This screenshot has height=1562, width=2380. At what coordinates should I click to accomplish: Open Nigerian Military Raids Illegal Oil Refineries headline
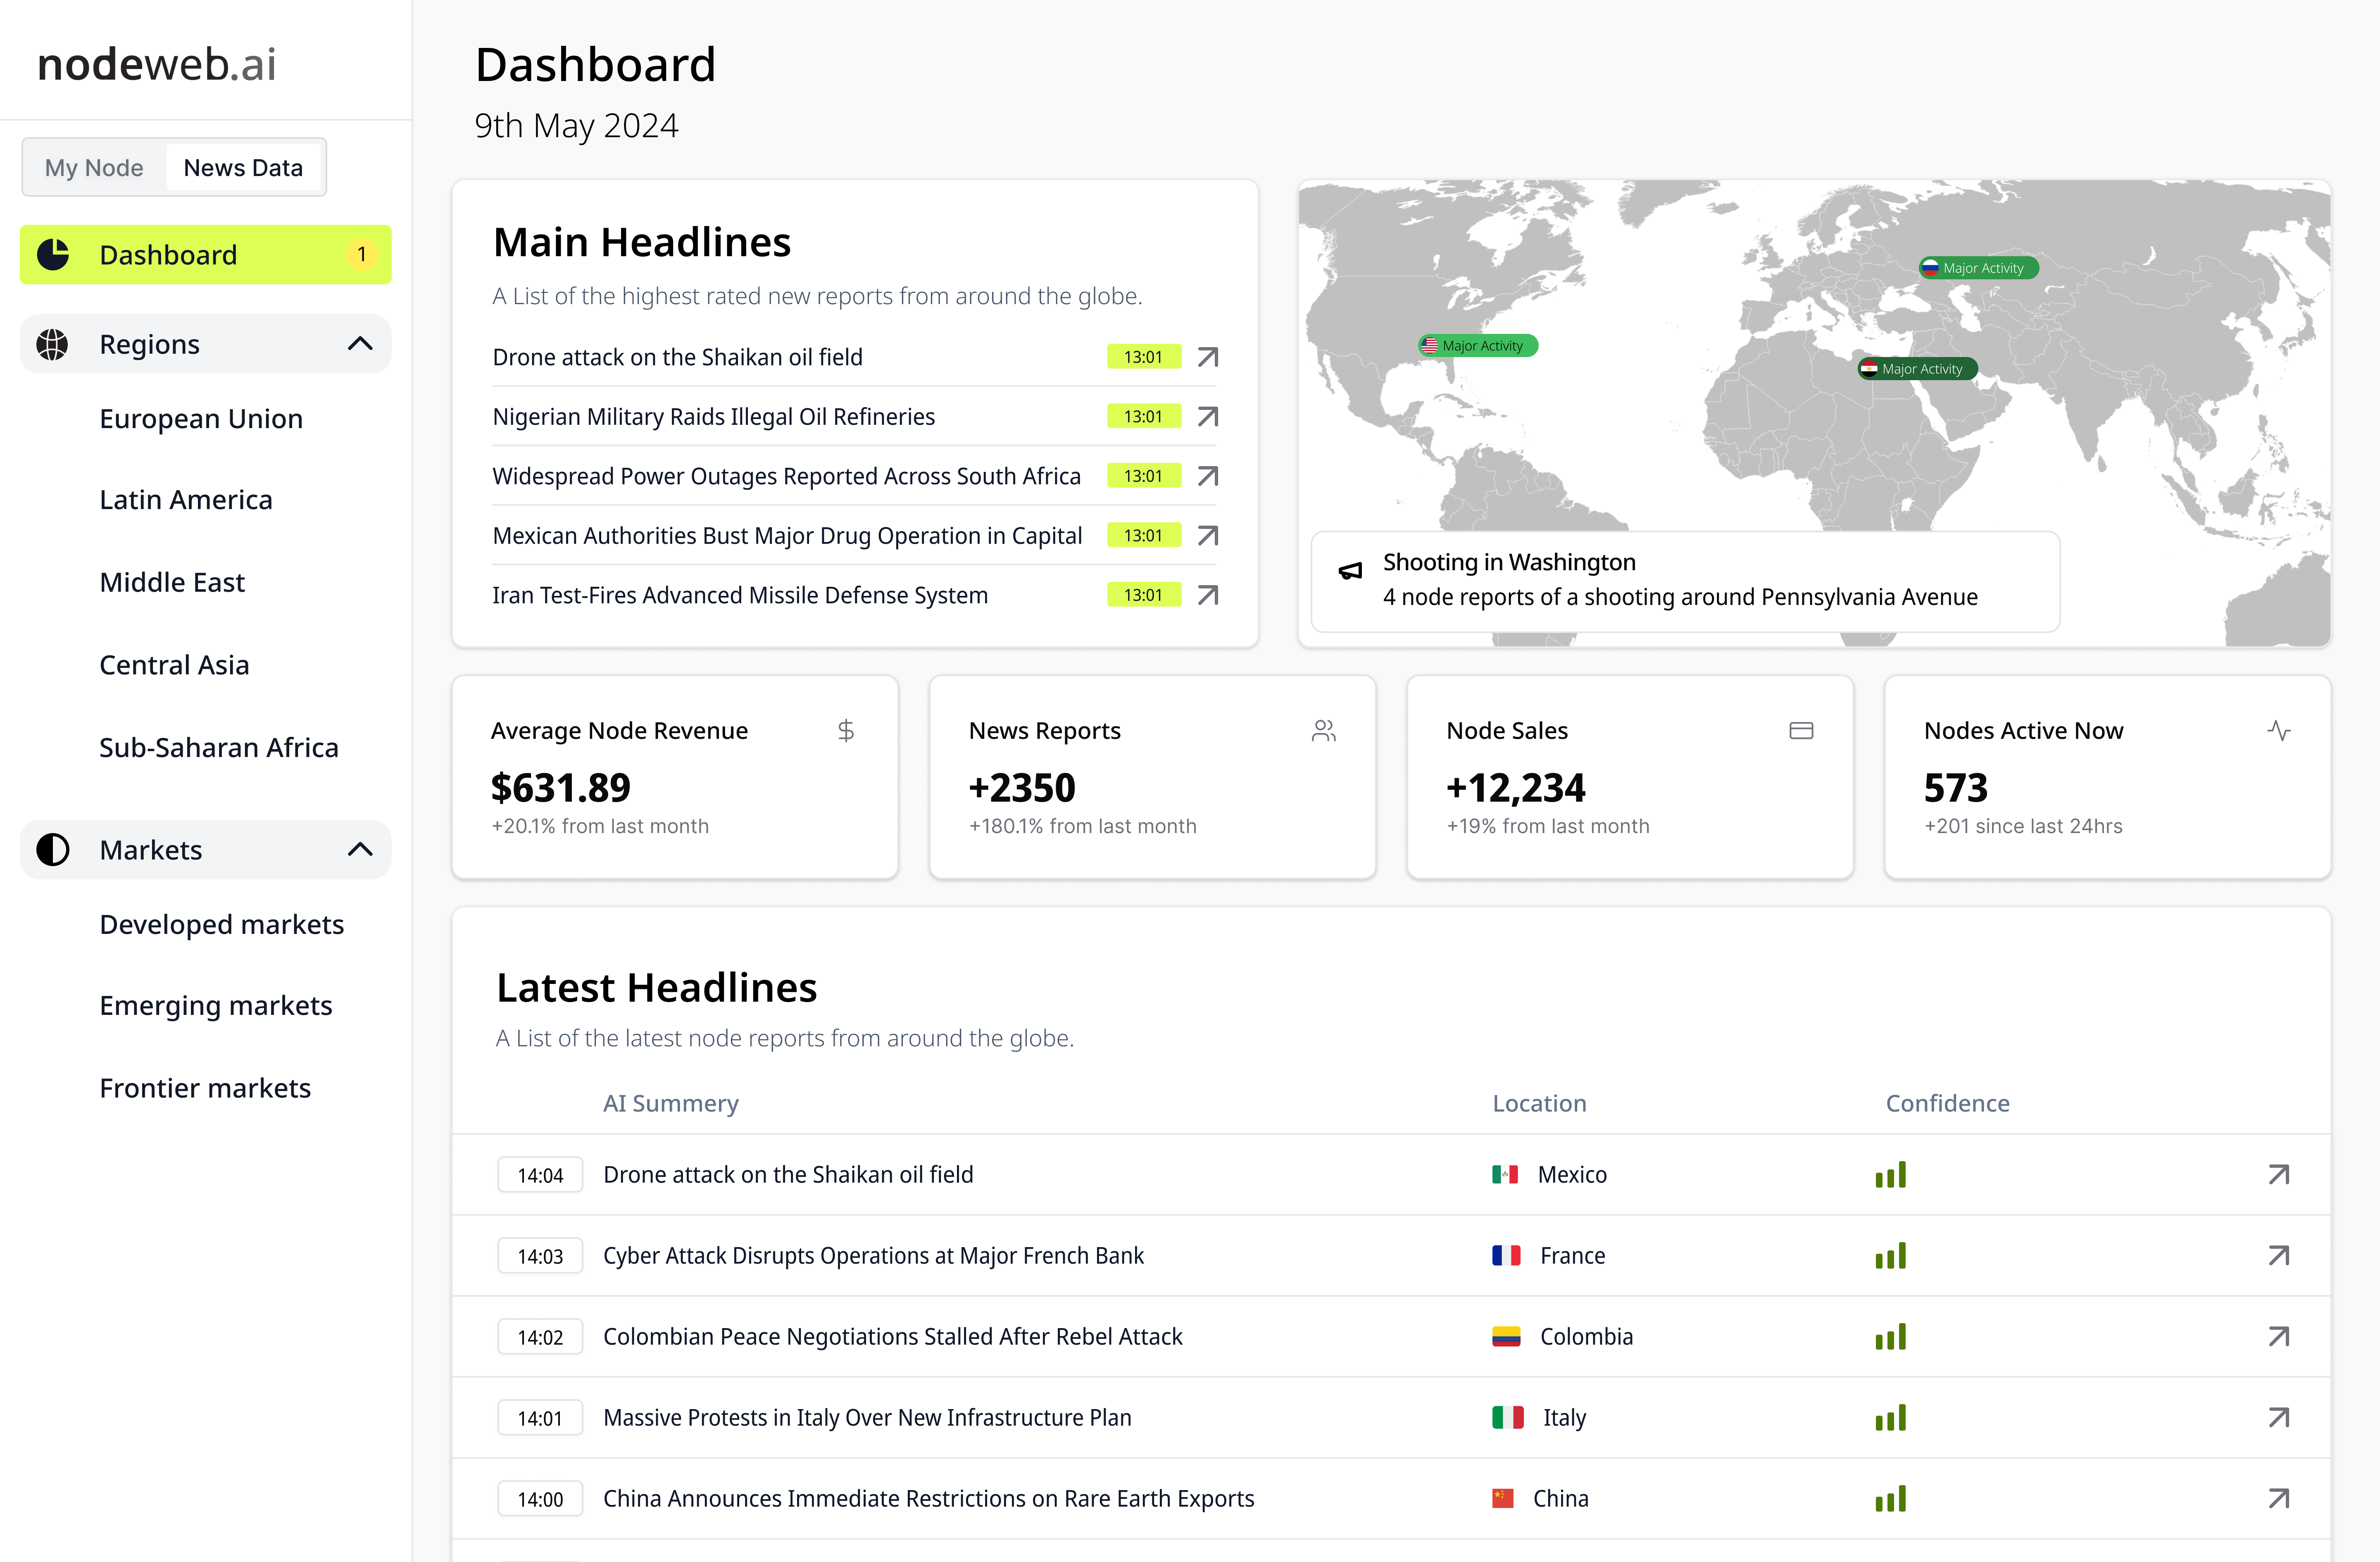pos(713,416)
